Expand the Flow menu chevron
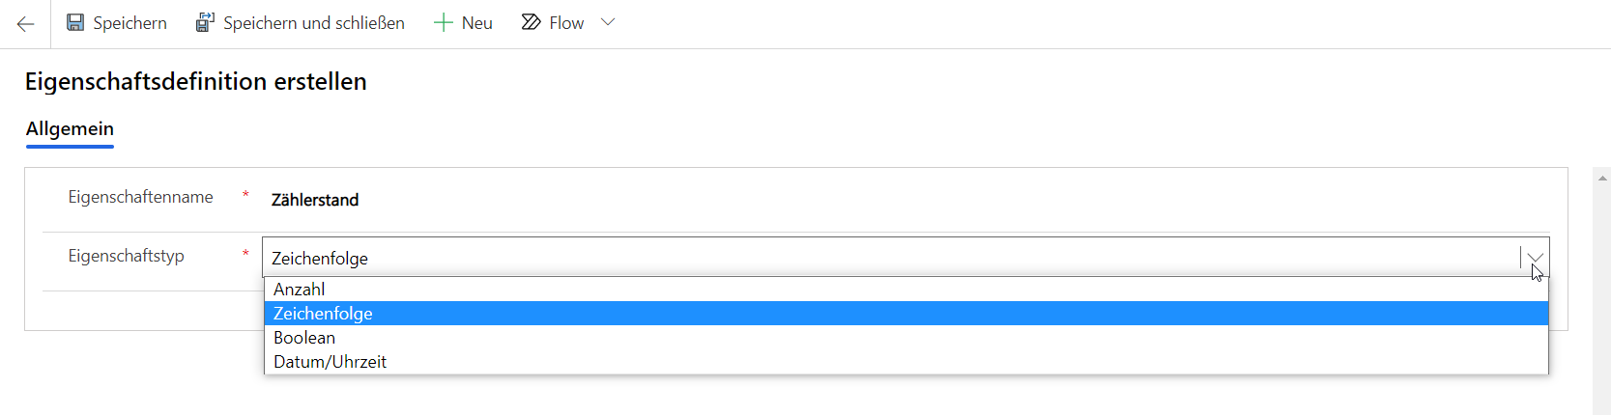Screen dimensions: 1611x415 [x=608, y=22]
